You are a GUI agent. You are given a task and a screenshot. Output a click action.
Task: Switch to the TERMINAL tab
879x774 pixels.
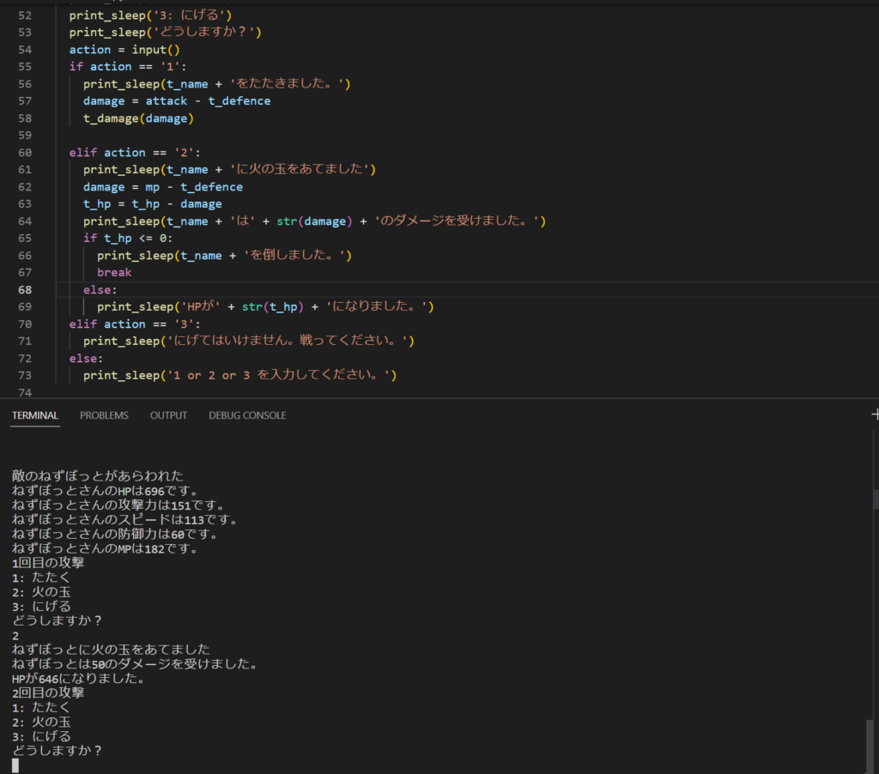35,415
